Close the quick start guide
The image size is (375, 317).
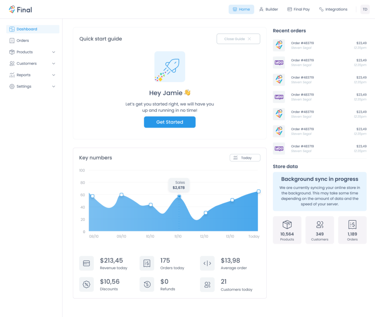(238, 39)
